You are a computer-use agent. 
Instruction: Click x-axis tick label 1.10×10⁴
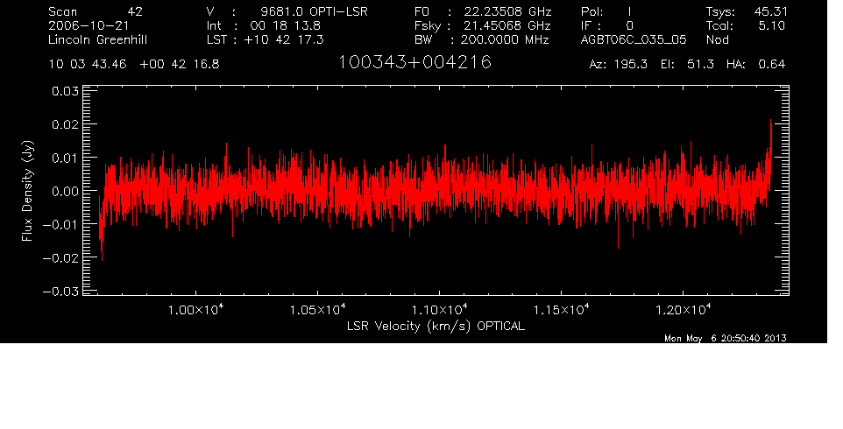439,309
